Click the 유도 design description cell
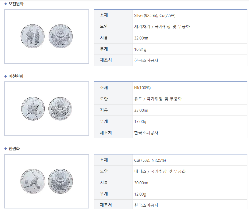The image size is (249, 209). coord(158,99)
